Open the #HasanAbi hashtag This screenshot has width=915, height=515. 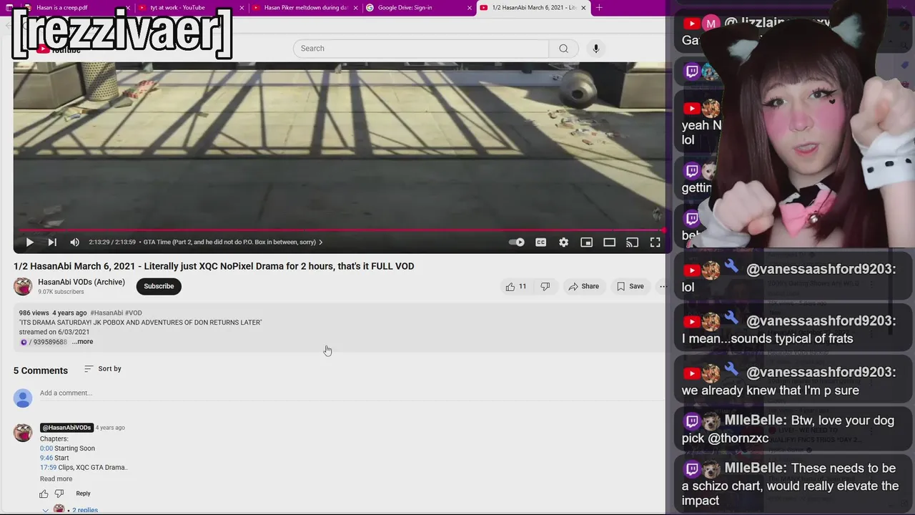pyautogui.click(x=107, y=313)
